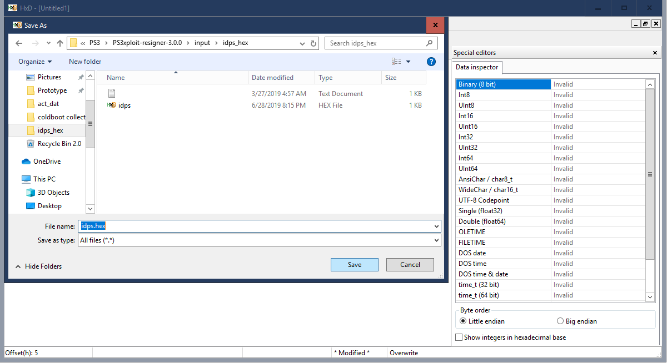
Task: Enable Show integers in hexadecimal base
Action: click(x=459, y=337)
